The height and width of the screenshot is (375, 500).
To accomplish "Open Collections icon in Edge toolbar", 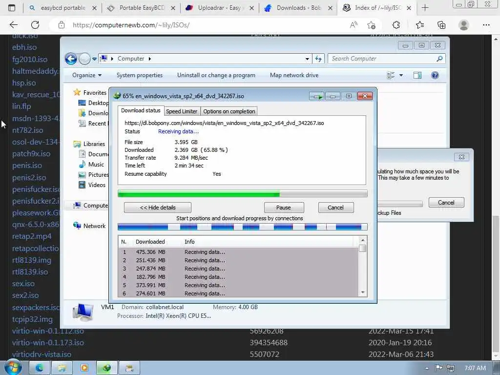I will tap(441, 25).
